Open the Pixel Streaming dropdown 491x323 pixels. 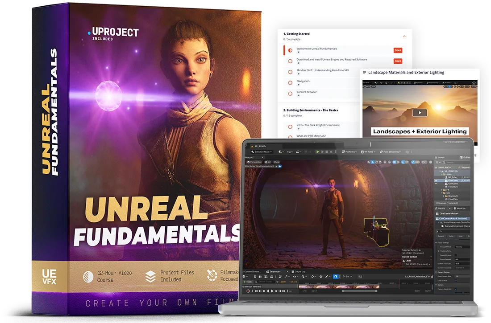click(x=391, y=152)
